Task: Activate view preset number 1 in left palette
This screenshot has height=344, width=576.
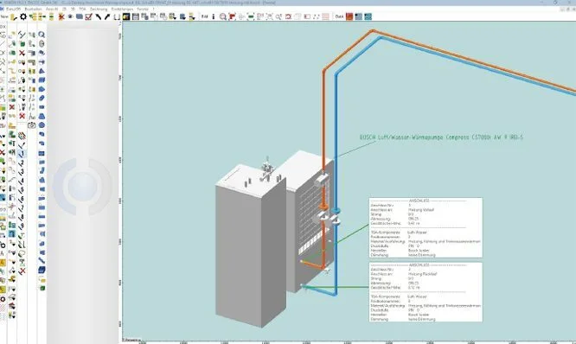Action: [22, 154]
